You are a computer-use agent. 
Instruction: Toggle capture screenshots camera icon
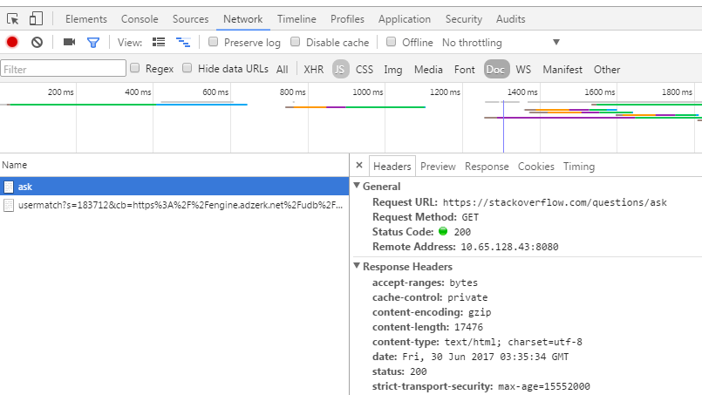pos(69,42)
